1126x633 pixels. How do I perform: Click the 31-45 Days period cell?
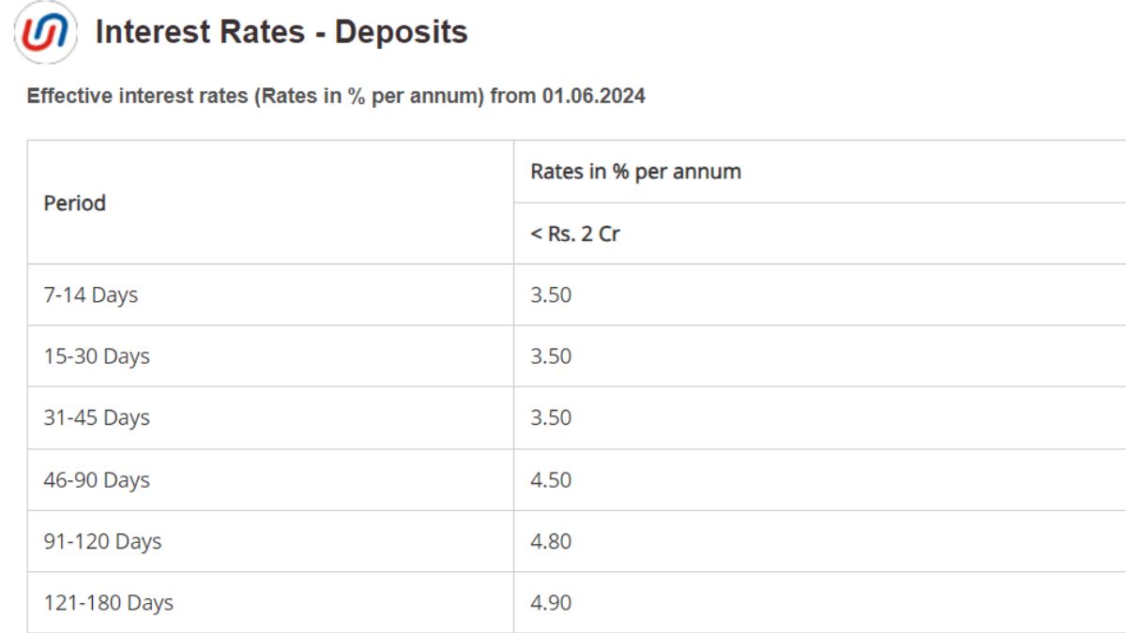tap(97, 417)
